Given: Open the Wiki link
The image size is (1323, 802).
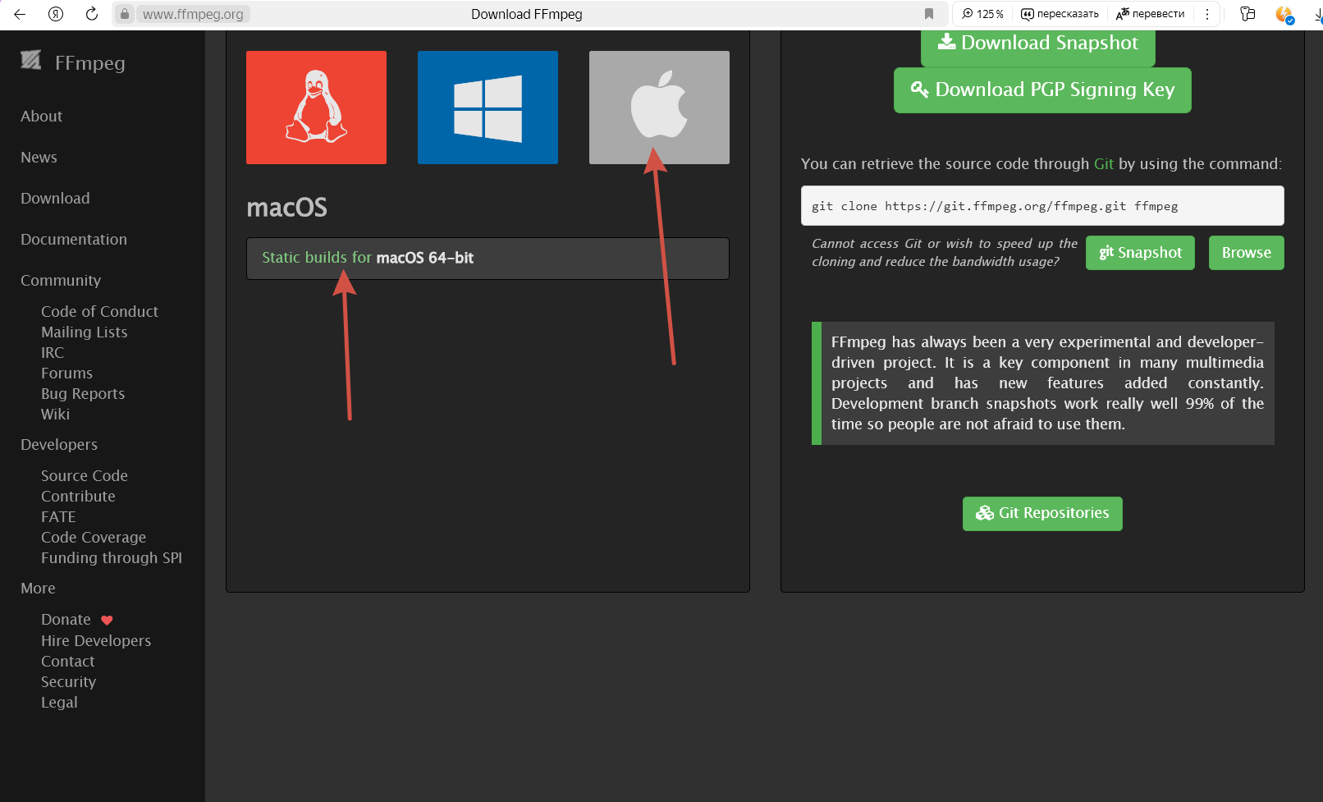Looking at the screenshot, I should [x=55, y=415].
